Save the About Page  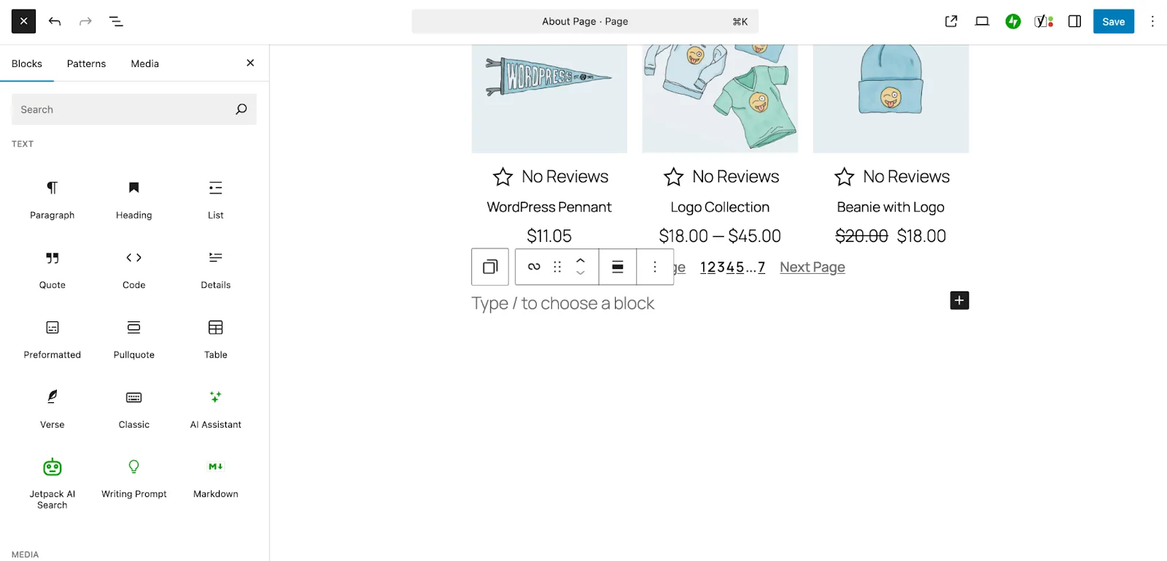pos(1113,22)
